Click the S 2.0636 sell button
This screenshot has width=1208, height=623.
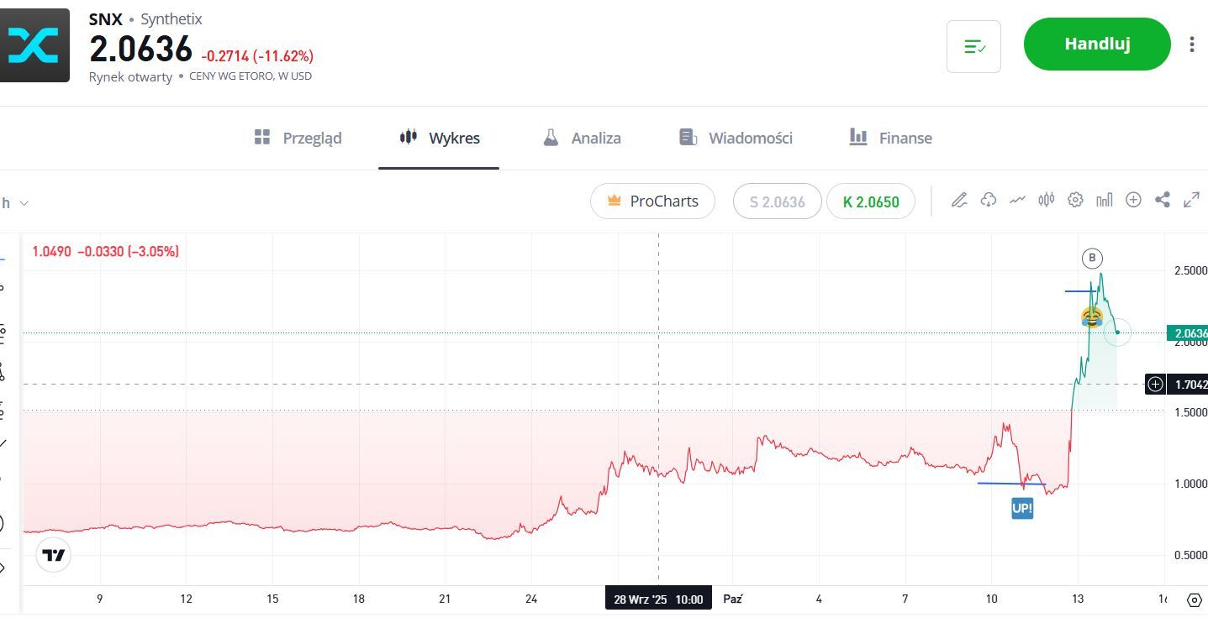click(x=777, y=202)
